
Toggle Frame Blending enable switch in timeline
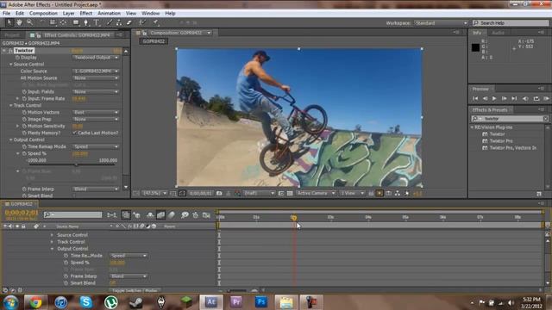(x=161, y=214)
